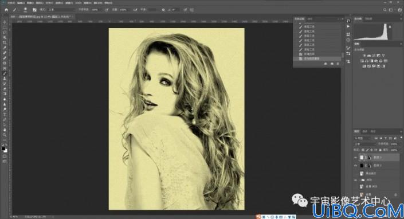
Task: Add a Levels adjustment layer
Action: pos(368,56)
